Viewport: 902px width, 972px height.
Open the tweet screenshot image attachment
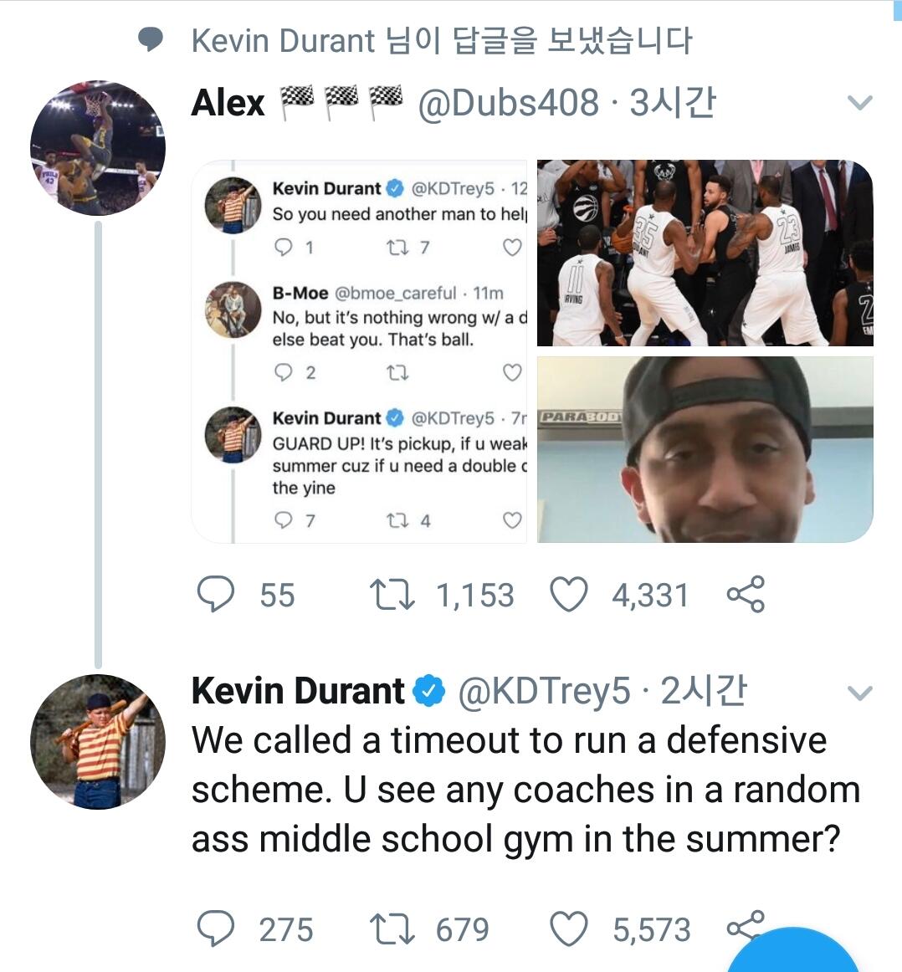click(x=360, y=351)
